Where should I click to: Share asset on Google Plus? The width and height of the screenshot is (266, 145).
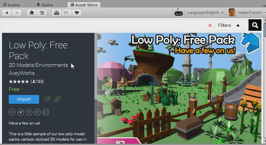point(37,112)
